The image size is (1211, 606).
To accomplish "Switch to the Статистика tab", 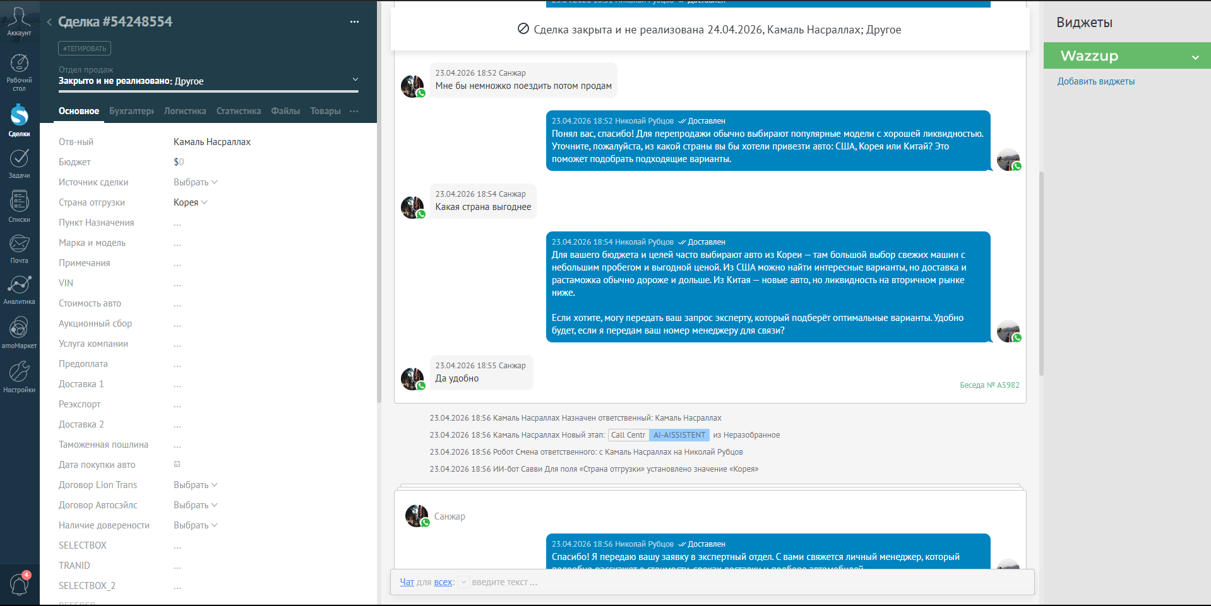I will coord(239,111).
